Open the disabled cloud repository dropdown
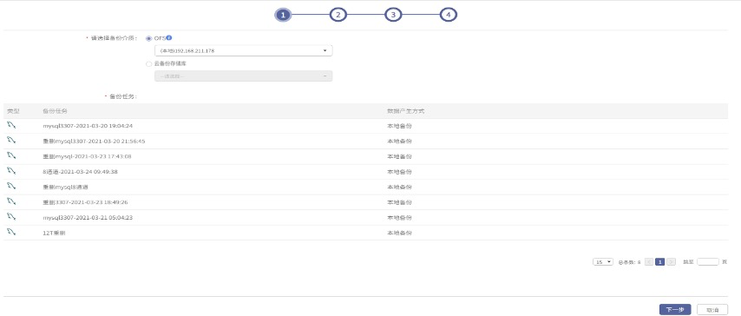 [x=243, y=76]
